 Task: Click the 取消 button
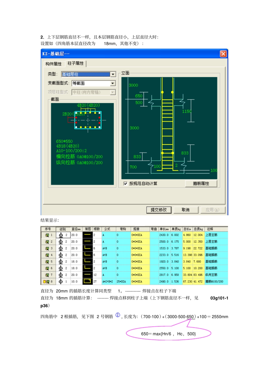point(185,210)
